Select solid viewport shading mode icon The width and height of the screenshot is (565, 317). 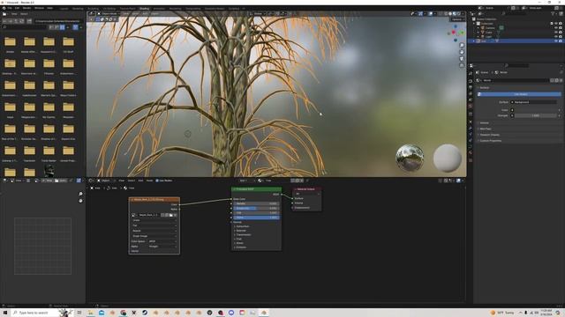point(449,14)
